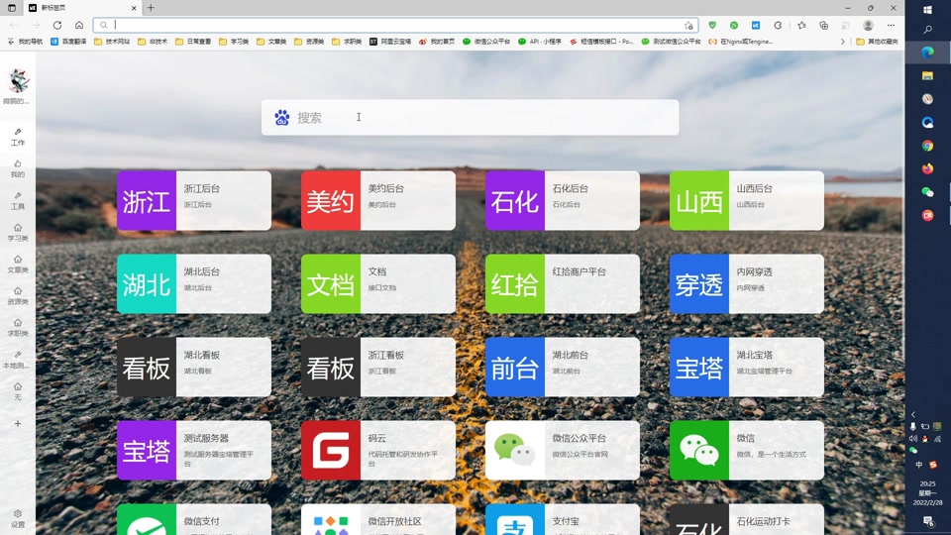Select the 我的 sidebar category

pyautogui.click(x=18, y=168)
